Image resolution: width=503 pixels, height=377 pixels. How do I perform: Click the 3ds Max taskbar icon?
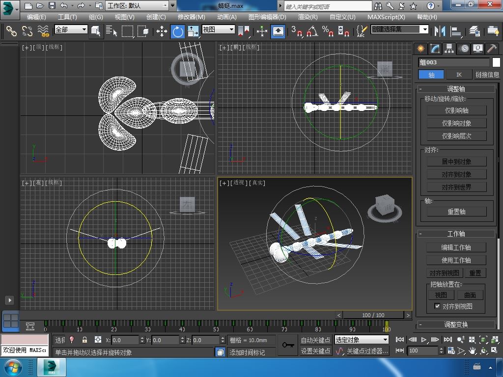[x=52, y=367]
